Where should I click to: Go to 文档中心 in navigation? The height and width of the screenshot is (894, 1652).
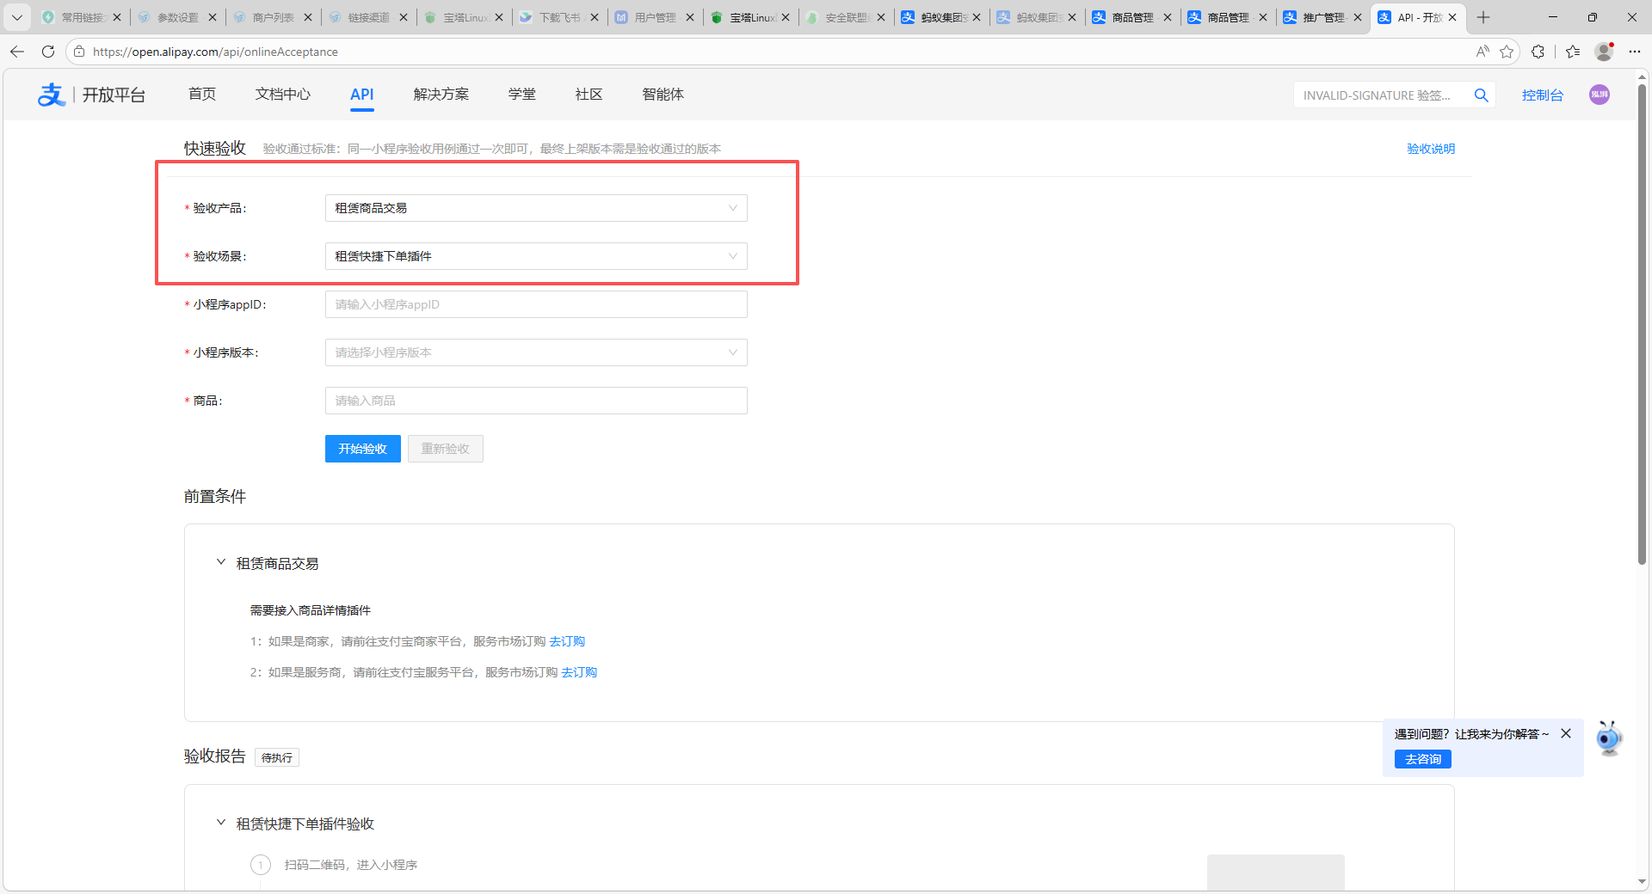click(282, 95)
